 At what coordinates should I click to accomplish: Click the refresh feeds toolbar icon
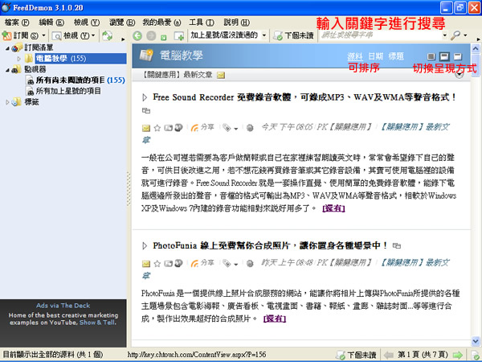(108, 35)
